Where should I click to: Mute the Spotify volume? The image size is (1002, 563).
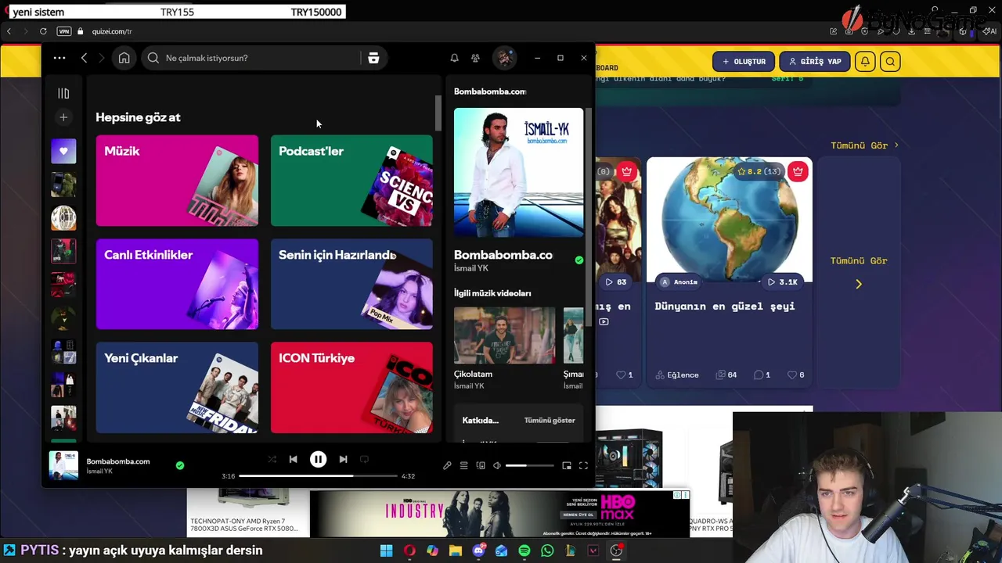(496, 465)
